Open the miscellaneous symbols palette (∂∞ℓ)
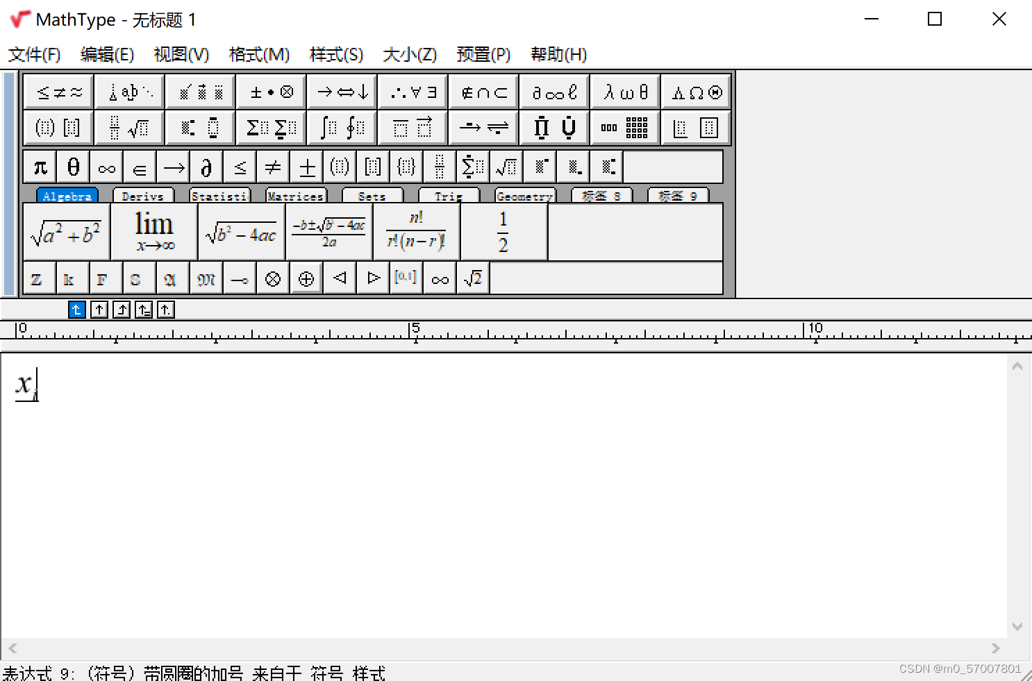The height and width of the screenshot is (681, 1032). (x=555, y=92)
